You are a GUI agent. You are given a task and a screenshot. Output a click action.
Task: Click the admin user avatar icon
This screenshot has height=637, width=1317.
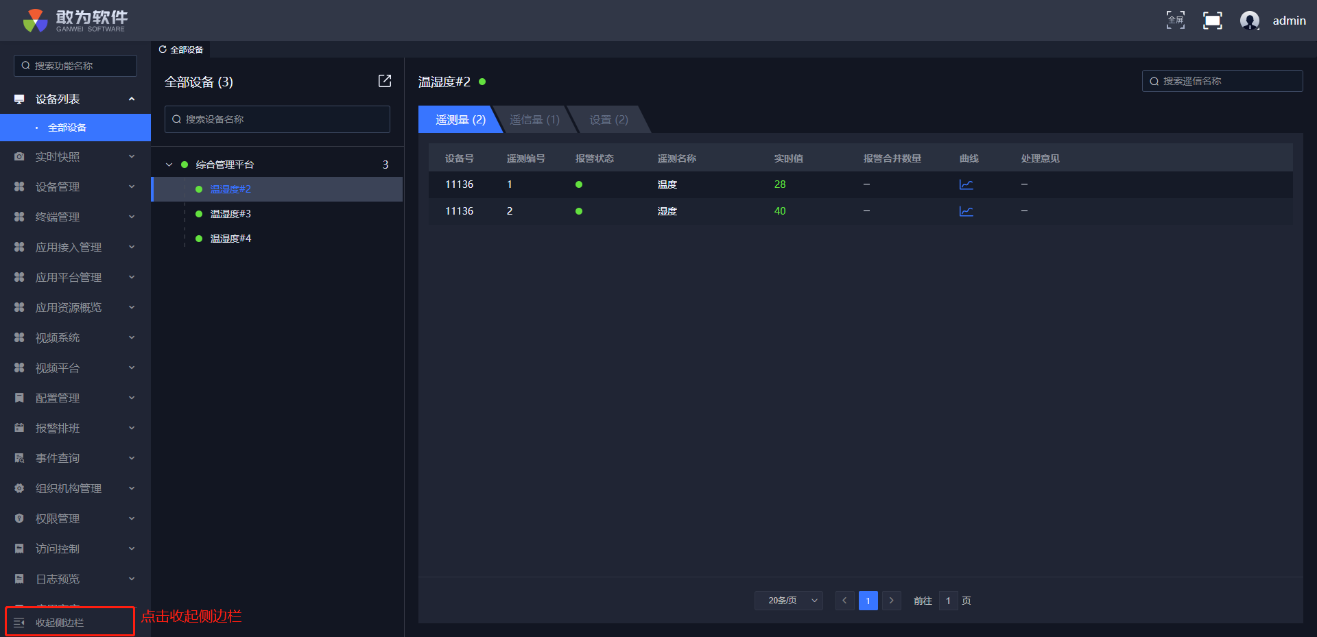(1250, 21)
